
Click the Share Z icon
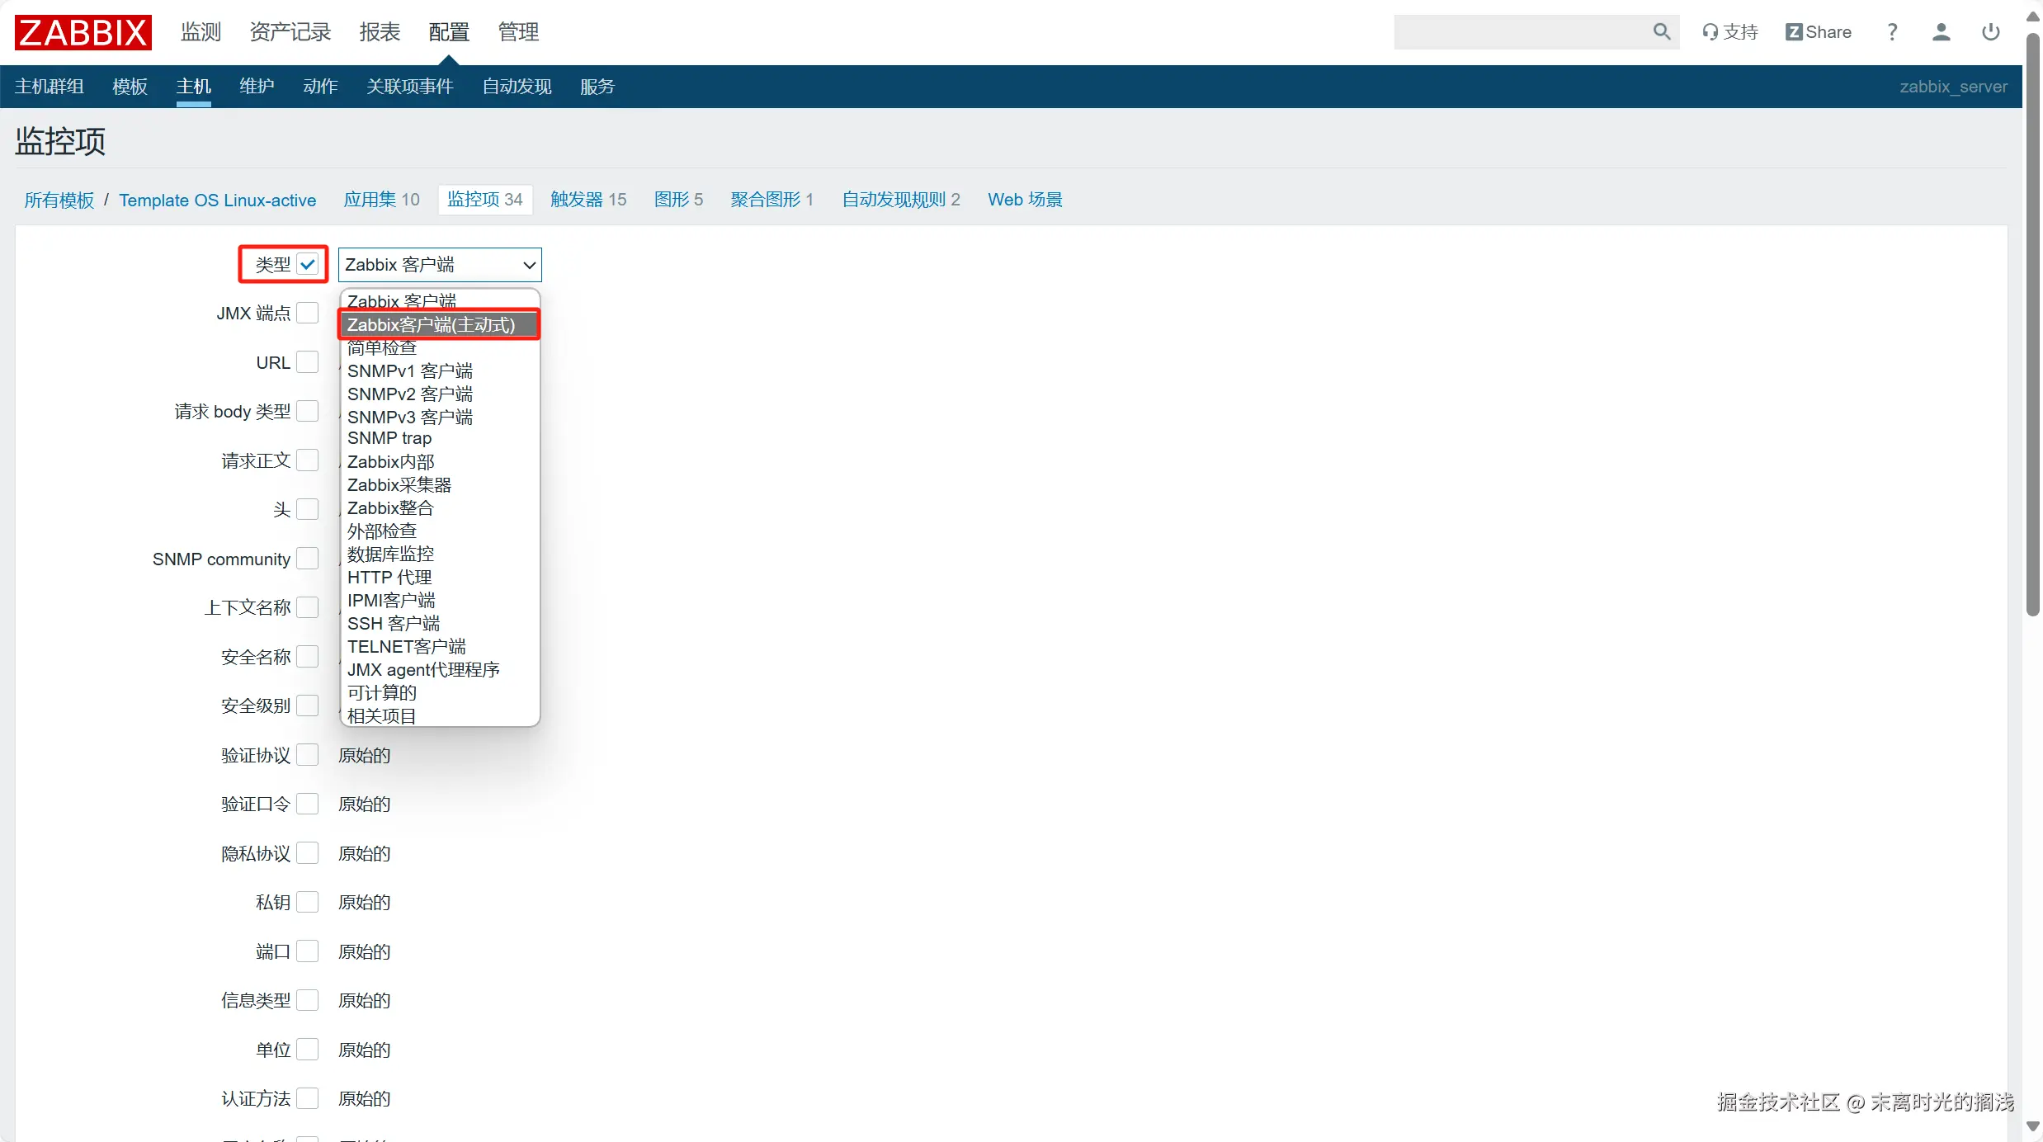(1794, 32)
